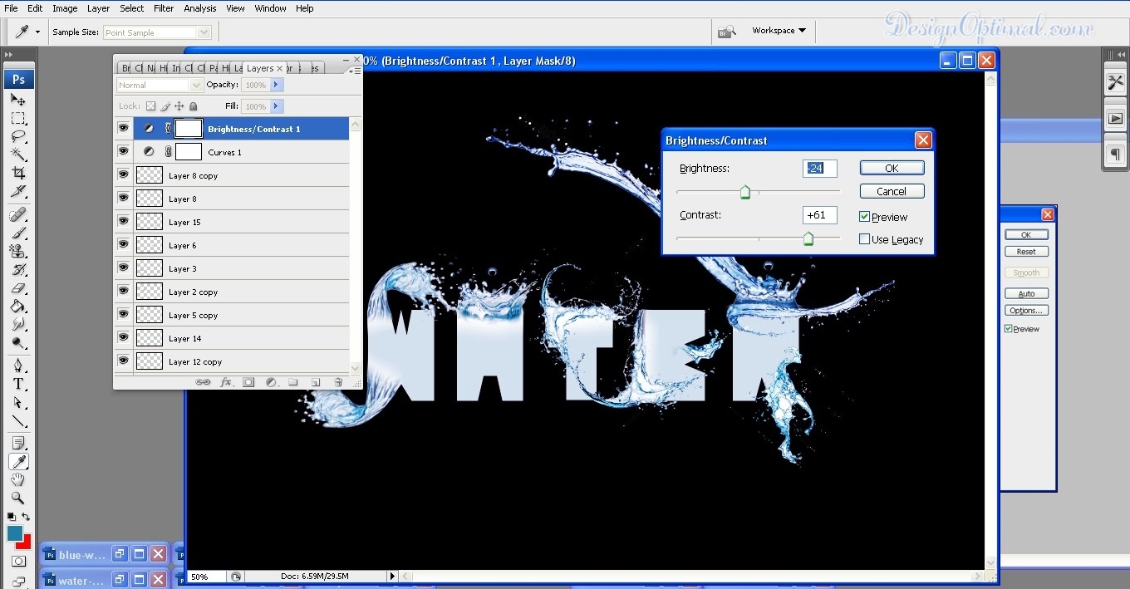Hide the Layer 14 layer
Viewport: 1130px width, 589px height.
click(123, 338)
